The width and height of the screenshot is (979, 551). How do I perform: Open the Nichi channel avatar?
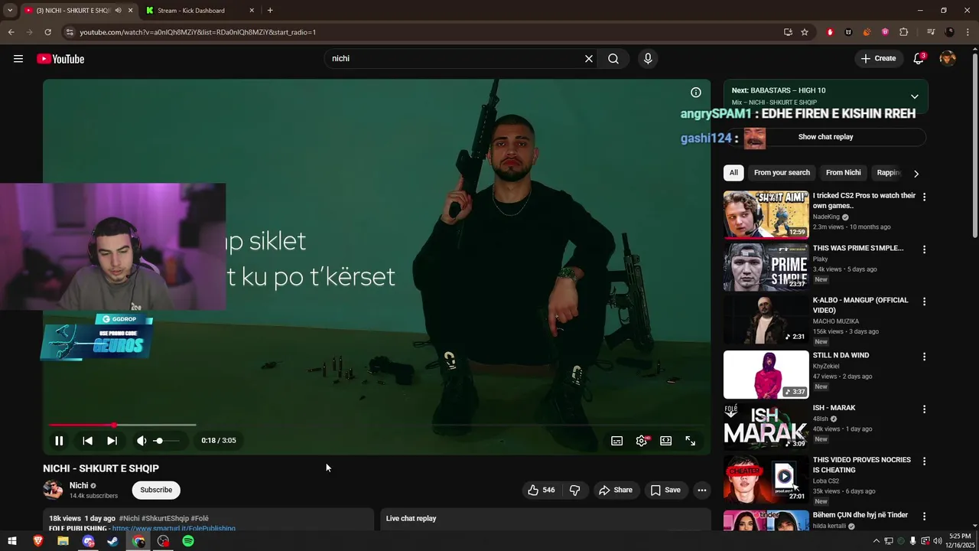pyautogui.click(x=53, y=490)
